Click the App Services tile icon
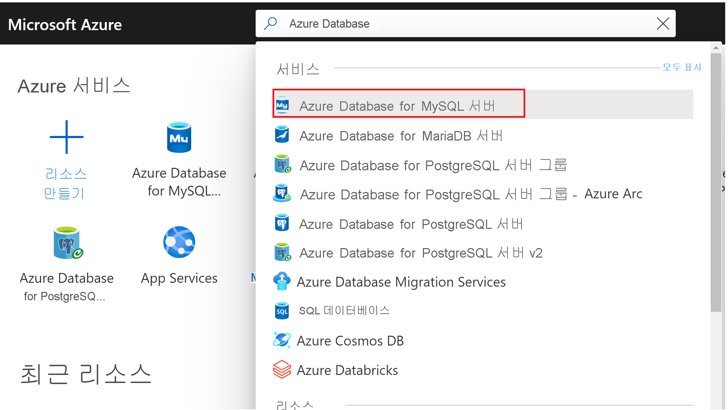728x410 pixels. point(179,242)
